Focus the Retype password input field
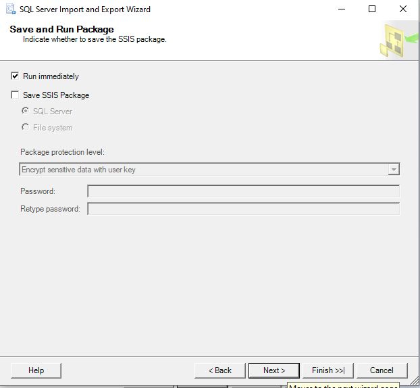This screenshot has width=420, height=388. [244, 209]
